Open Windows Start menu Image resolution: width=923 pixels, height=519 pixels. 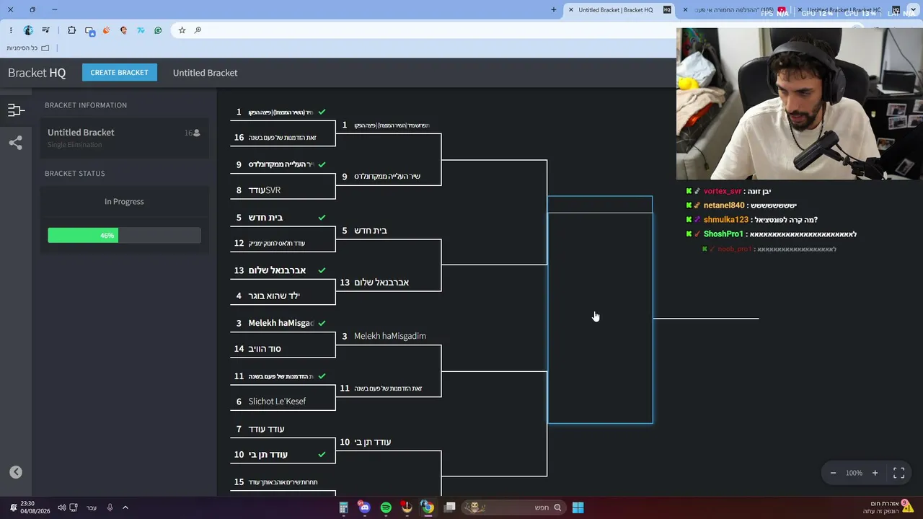pyautogui.click(x=578, y=507)
